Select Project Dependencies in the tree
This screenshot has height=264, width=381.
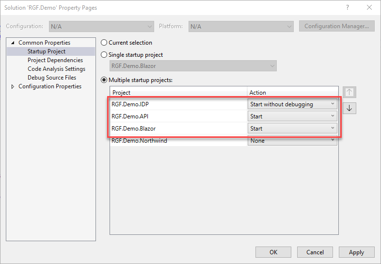coord(55,60)
